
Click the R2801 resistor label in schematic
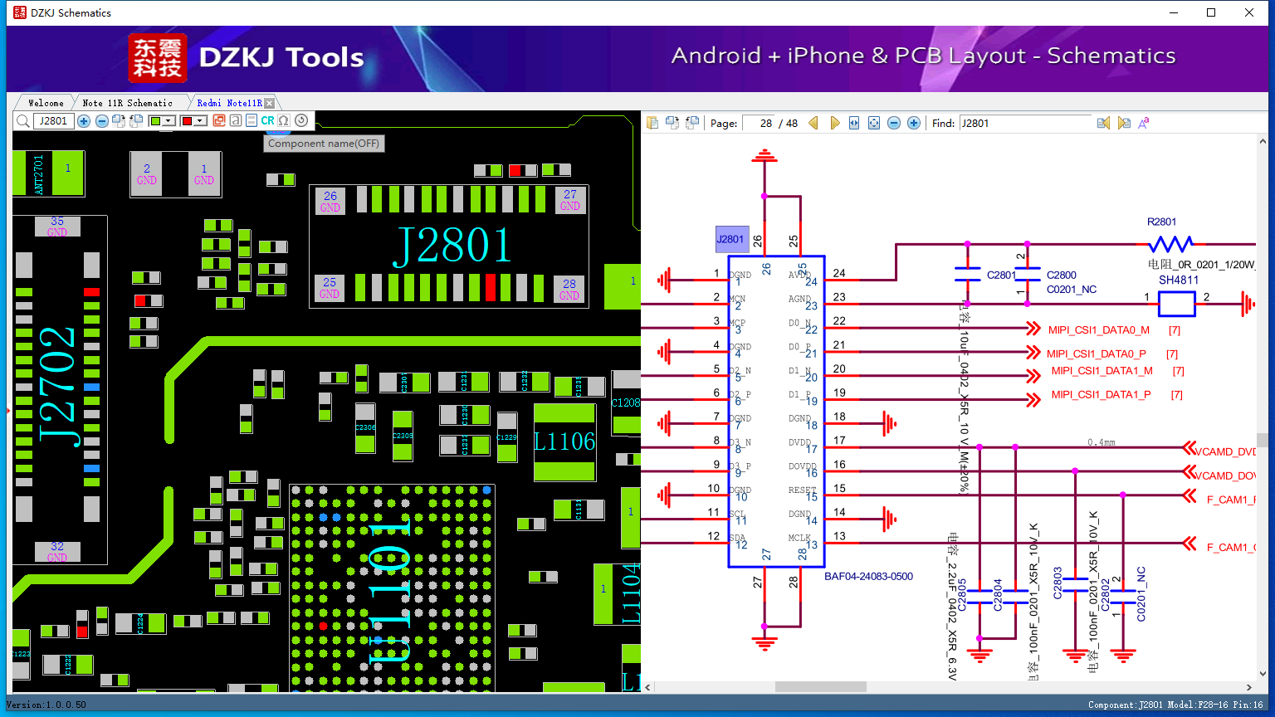click(x=1161, y=222)
